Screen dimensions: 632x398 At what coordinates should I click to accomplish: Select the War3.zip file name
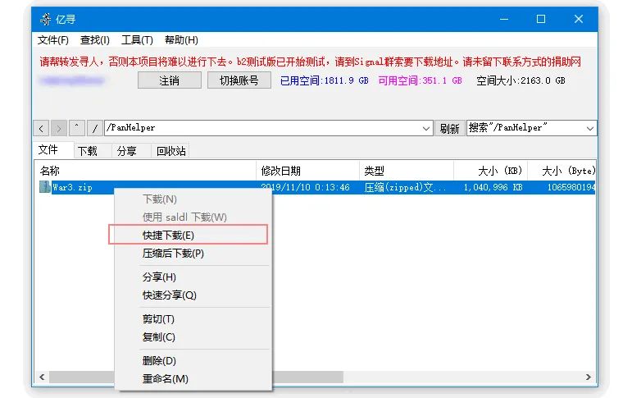click(73, 187)
